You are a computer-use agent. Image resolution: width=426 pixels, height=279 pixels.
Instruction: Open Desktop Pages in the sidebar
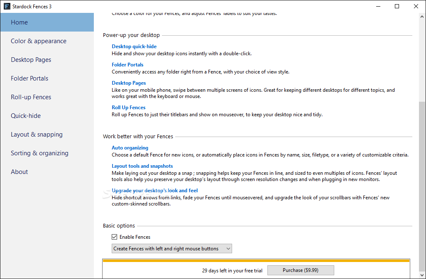pos(47,60)
